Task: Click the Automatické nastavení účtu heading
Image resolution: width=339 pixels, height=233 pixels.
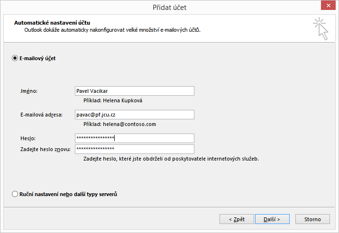Action: [x=52, y=23]
